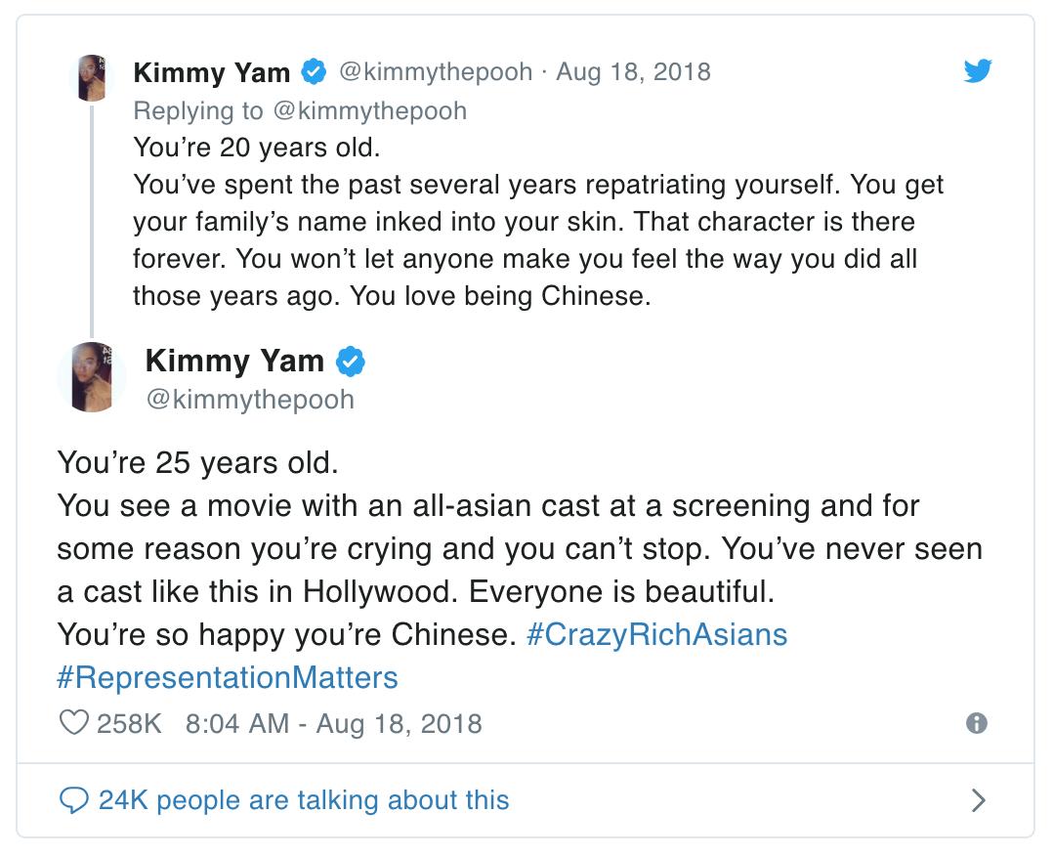Click "24K people are talking about this"
Image resolution: width=1053 pixels, height=856 pixels.
[x=303, y=801]
